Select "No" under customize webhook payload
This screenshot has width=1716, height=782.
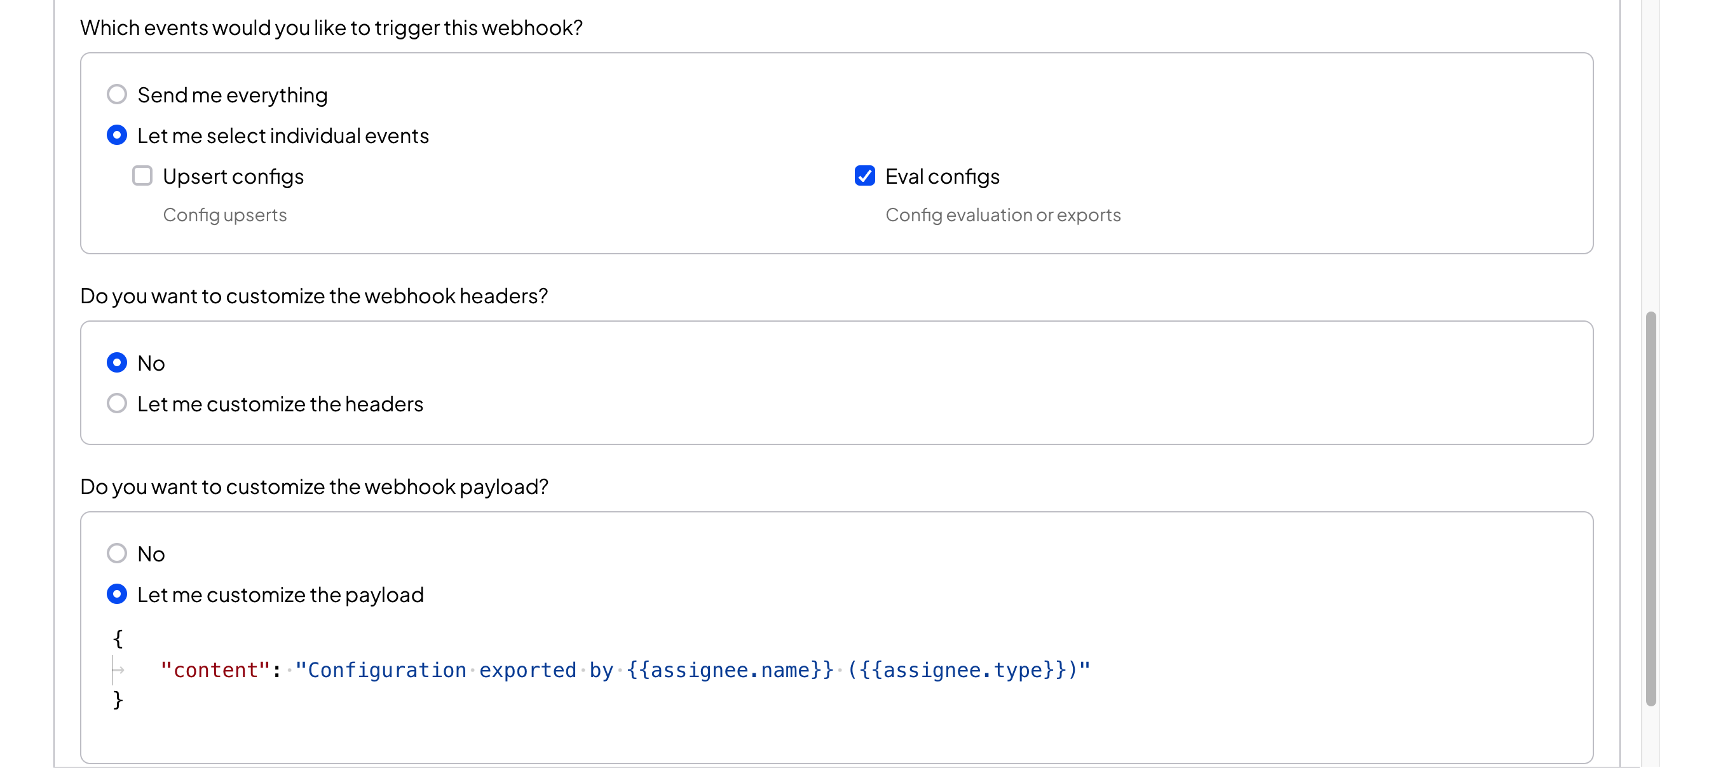(x=116, y=554)
